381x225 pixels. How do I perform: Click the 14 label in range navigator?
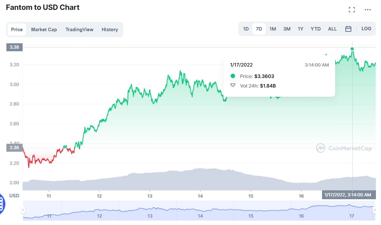coord(200,216)
